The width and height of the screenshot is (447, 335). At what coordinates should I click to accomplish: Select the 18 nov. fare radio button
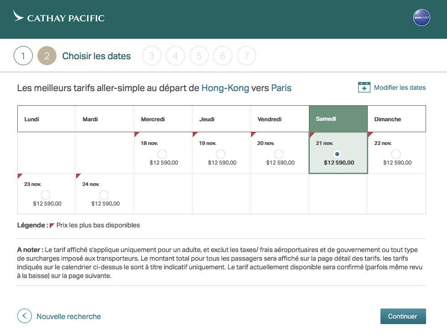point(162,154)
